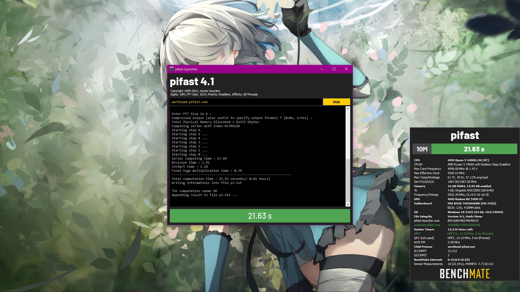Image resolution: width=520 pixels, height=292 pixels.
Task: Click '61 °C, 39 W, 27.11% avg load' value
Action: (468, 177)
